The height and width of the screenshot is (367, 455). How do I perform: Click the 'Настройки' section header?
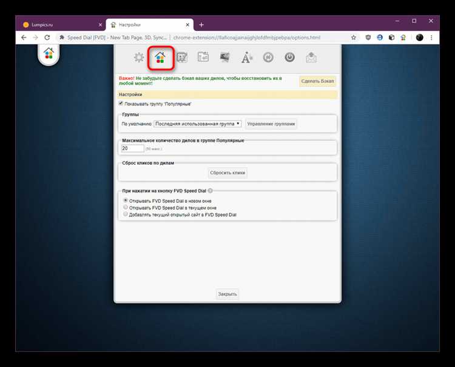click(x=227, y=94)
